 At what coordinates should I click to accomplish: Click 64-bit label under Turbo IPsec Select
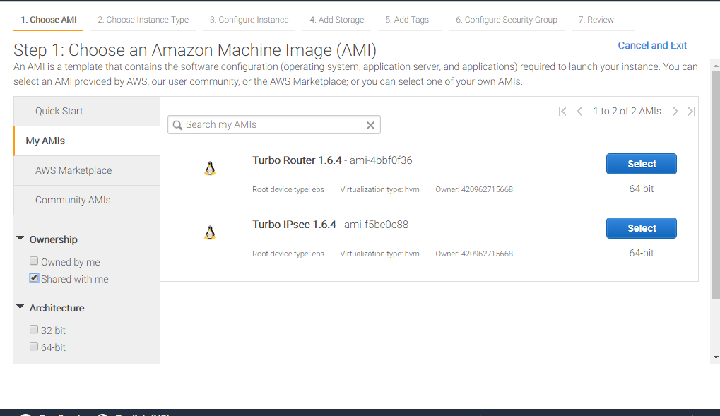(x=641, y=253)
